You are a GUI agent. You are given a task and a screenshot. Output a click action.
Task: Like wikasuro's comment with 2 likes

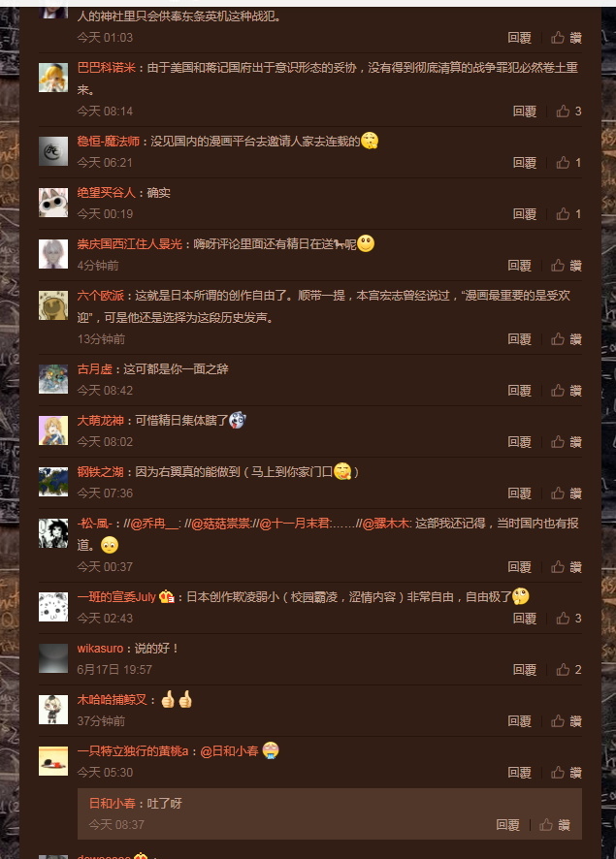click(568, 669)
